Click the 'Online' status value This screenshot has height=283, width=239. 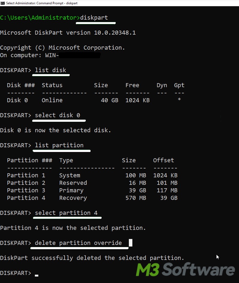tap(52, 100)
